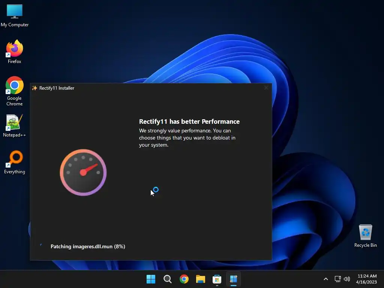384x288 pixels.
Task: Show hidden system tray icons chevron
Action: click(x=326, y=279)
